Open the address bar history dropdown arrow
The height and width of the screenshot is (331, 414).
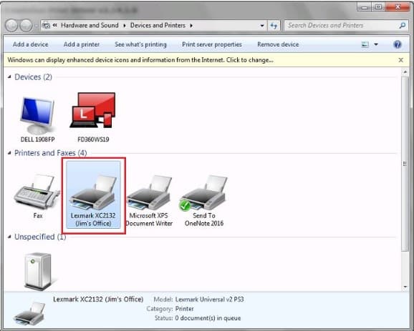click(x=262, y=26)
